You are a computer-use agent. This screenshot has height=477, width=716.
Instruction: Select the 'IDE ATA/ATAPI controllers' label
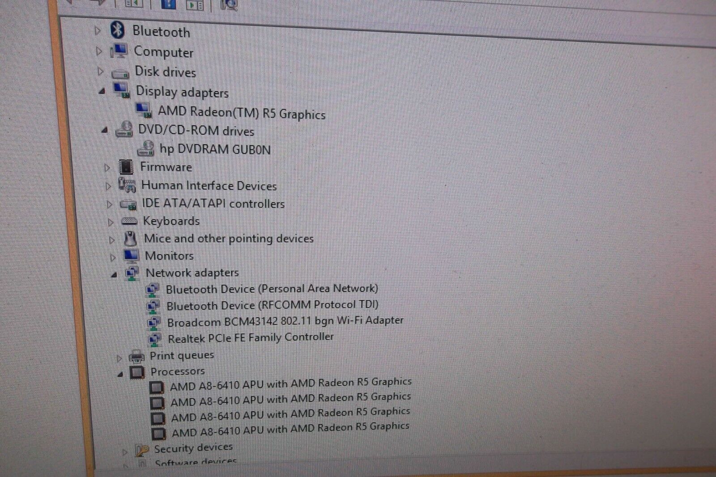click(x=213, y=203)
